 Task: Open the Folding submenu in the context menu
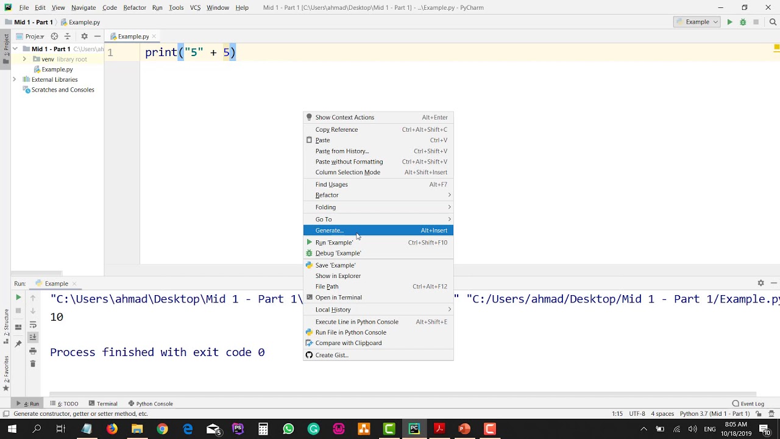tap(378, 207)
